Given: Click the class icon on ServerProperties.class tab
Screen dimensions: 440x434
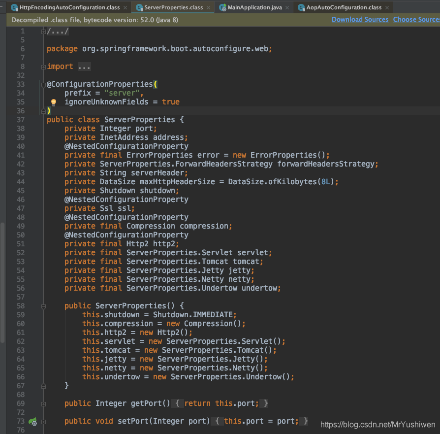Looking at the screenshot, I should (139, 8).
